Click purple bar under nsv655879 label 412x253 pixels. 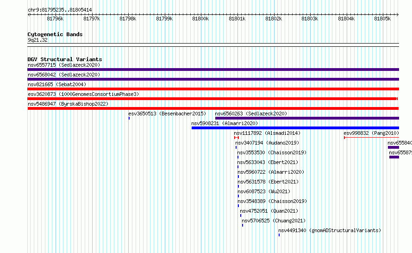(x=394, y=157)
